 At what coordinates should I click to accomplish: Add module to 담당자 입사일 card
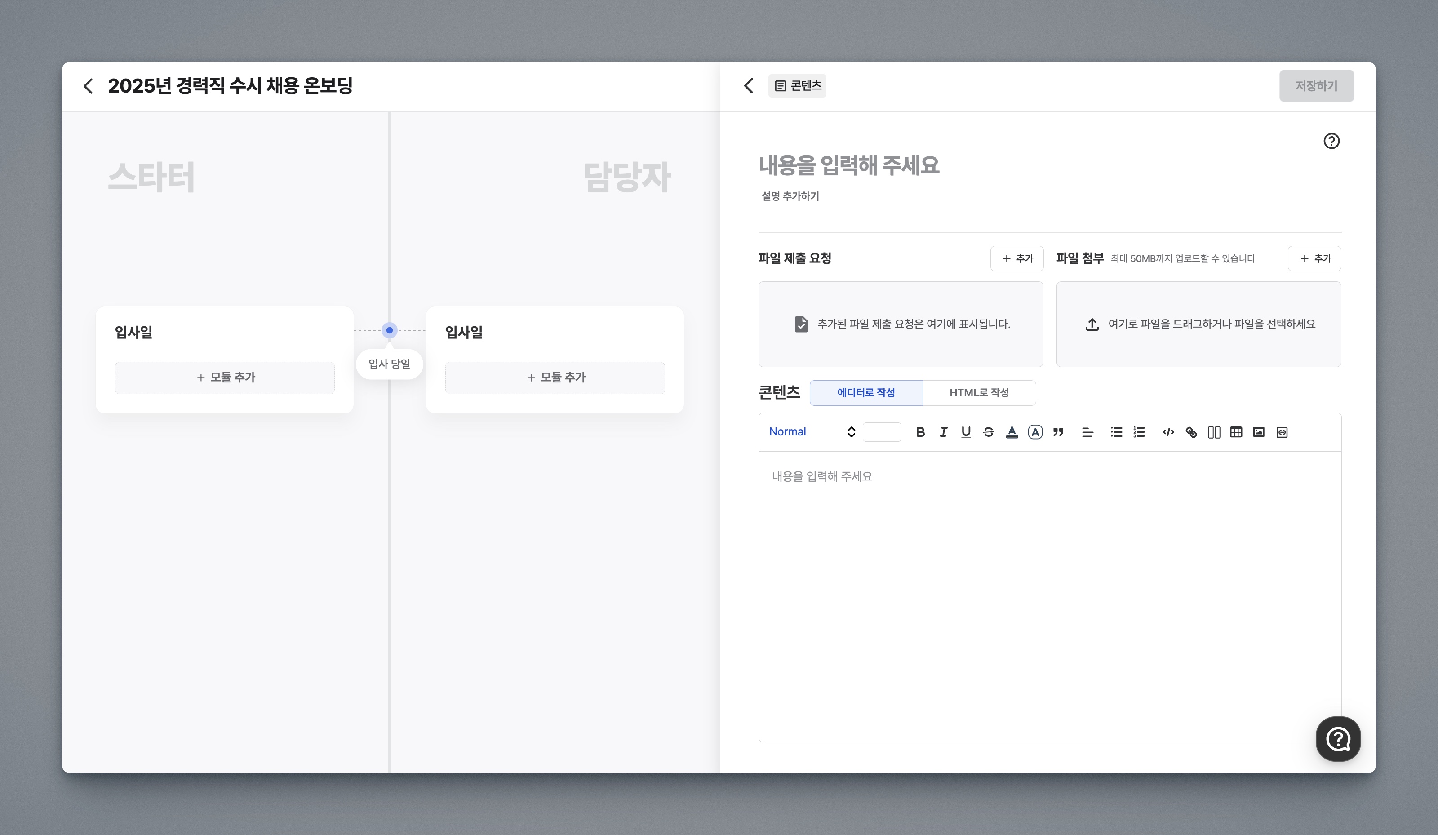click(x=555, y=377)
